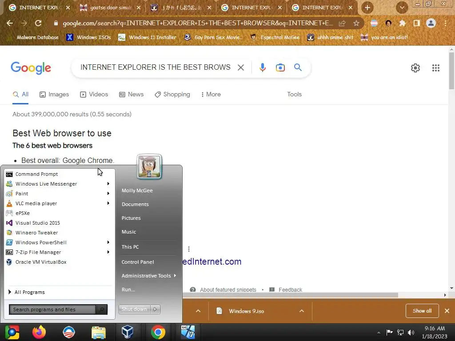Screen dimensions: 455x341
Task: Open Chrome three-dot menu
Action: [x=445, y=23]
